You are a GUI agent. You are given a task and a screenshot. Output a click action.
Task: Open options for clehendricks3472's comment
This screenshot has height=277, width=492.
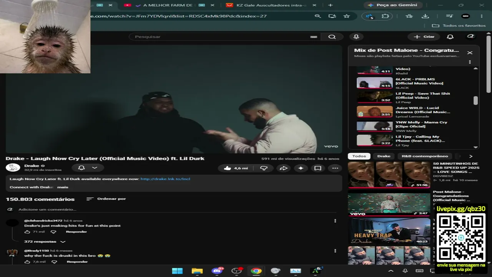tap(335, 221)
